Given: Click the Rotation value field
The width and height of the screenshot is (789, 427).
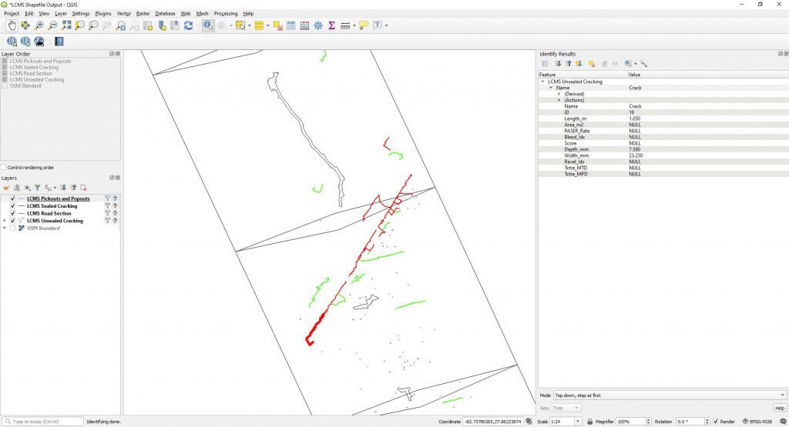Looking at the screenshot, I should pyautogui.click(x=690, y=422).
